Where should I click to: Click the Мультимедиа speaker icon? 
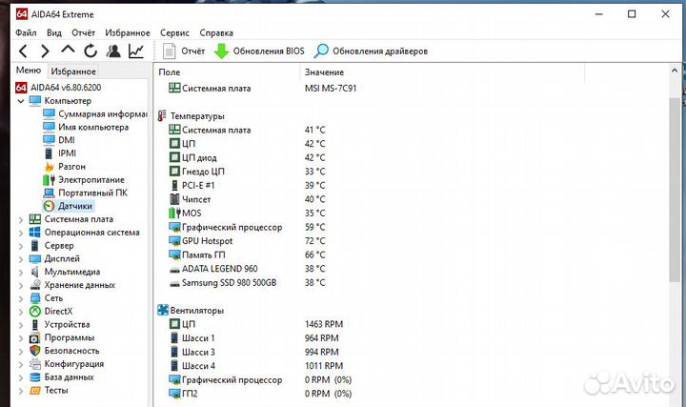[35, 273]
